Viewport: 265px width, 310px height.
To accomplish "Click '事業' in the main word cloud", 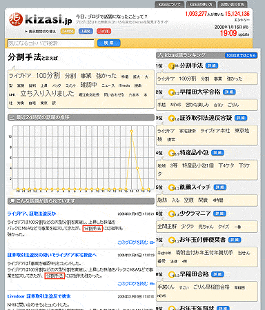I will (86, 76).
